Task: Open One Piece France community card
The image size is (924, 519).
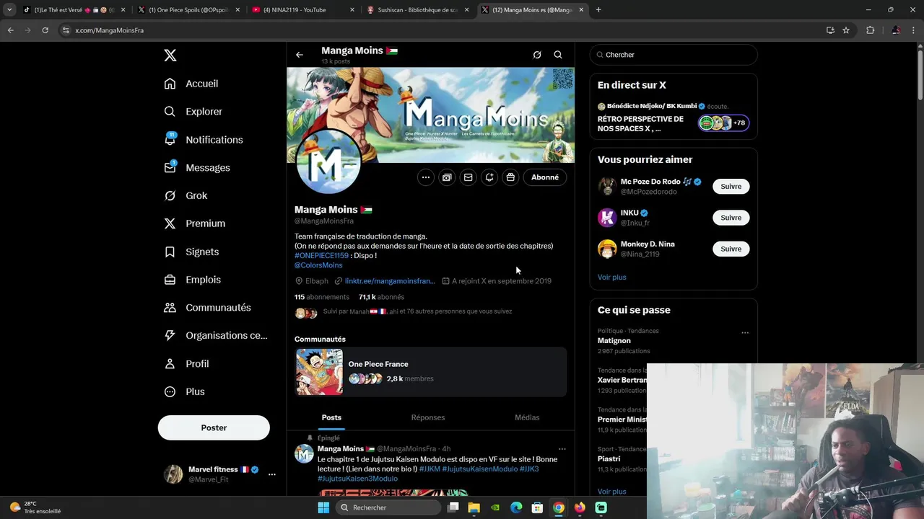Action: point(431,372)
